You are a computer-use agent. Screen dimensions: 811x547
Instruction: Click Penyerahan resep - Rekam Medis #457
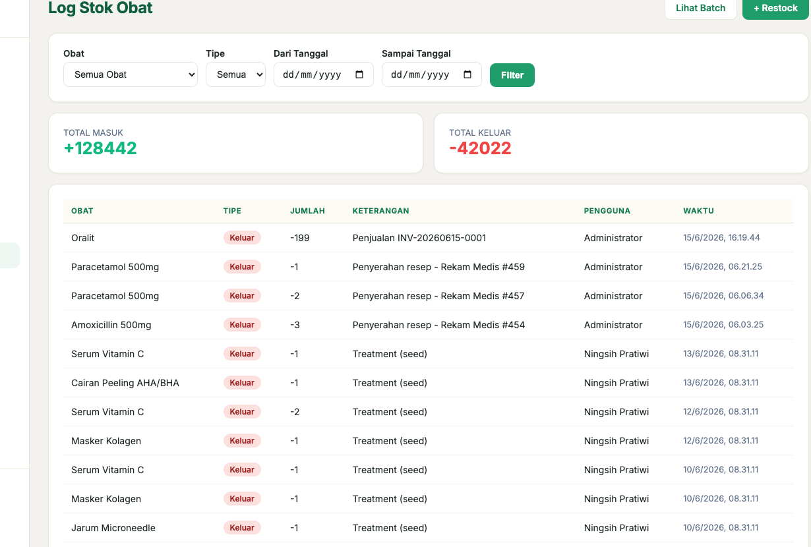[438, 296]
